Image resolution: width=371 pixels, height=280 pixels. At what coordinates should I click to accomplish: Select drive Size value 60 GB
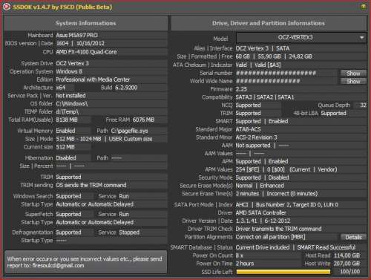[x=243, y=56]
